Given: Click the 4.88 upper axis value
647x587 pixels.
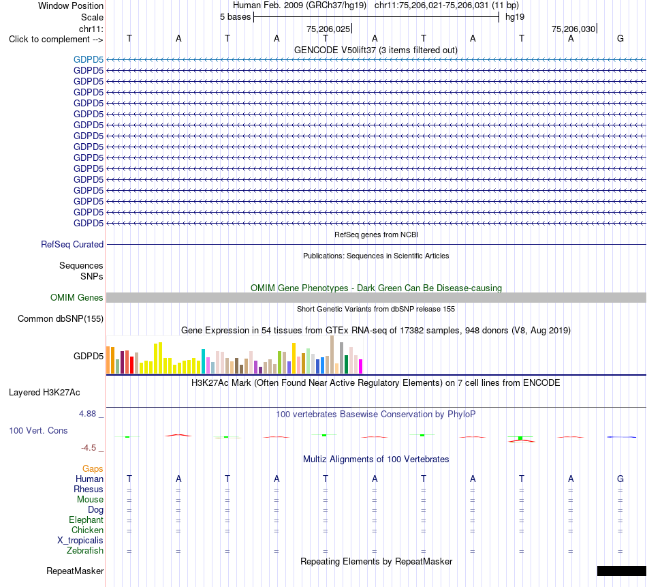Looking at the screenshot, I should [x=87, y=414].
